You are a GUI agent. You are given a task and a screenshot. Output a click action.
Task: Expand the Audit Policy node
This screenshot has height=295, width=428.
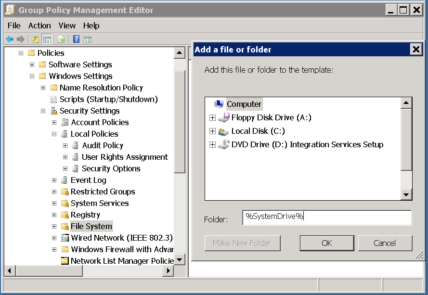point(65,145)
